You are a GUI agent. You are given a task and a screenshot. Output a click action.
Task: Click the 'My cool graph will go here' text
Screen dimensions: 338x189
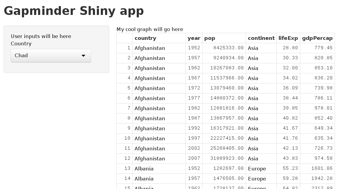coord(150,29)
